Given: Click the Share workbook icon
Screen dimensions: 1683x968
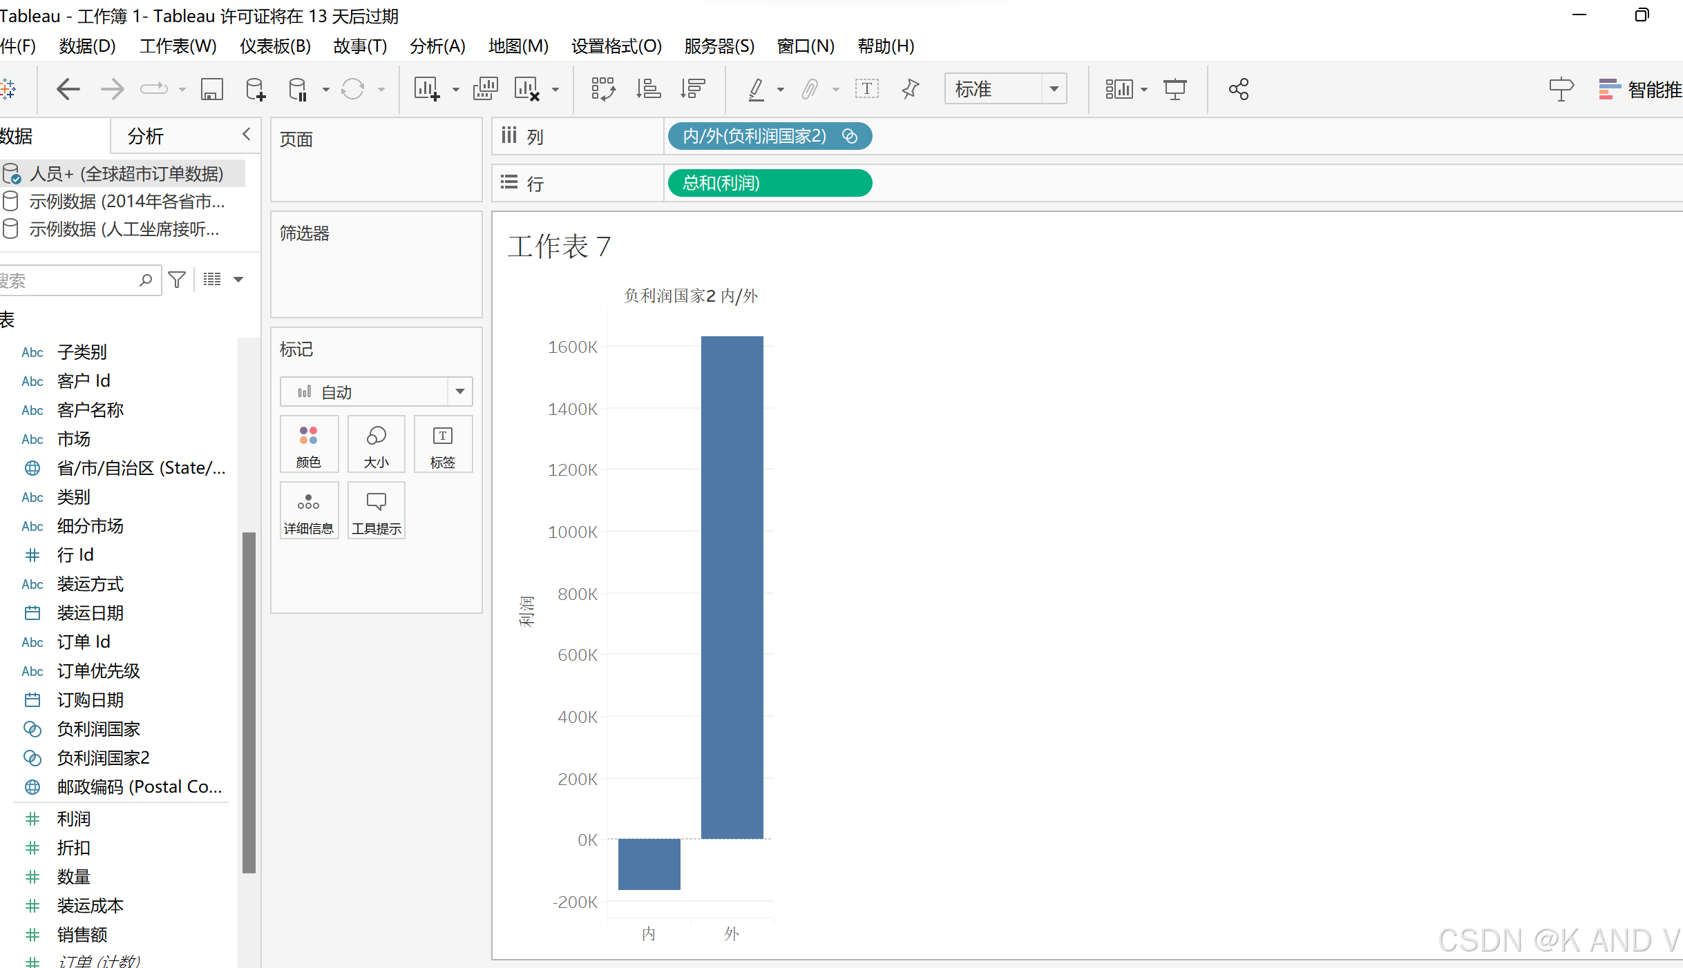Looking at the screenshot, I should (x=1238, y=89).
